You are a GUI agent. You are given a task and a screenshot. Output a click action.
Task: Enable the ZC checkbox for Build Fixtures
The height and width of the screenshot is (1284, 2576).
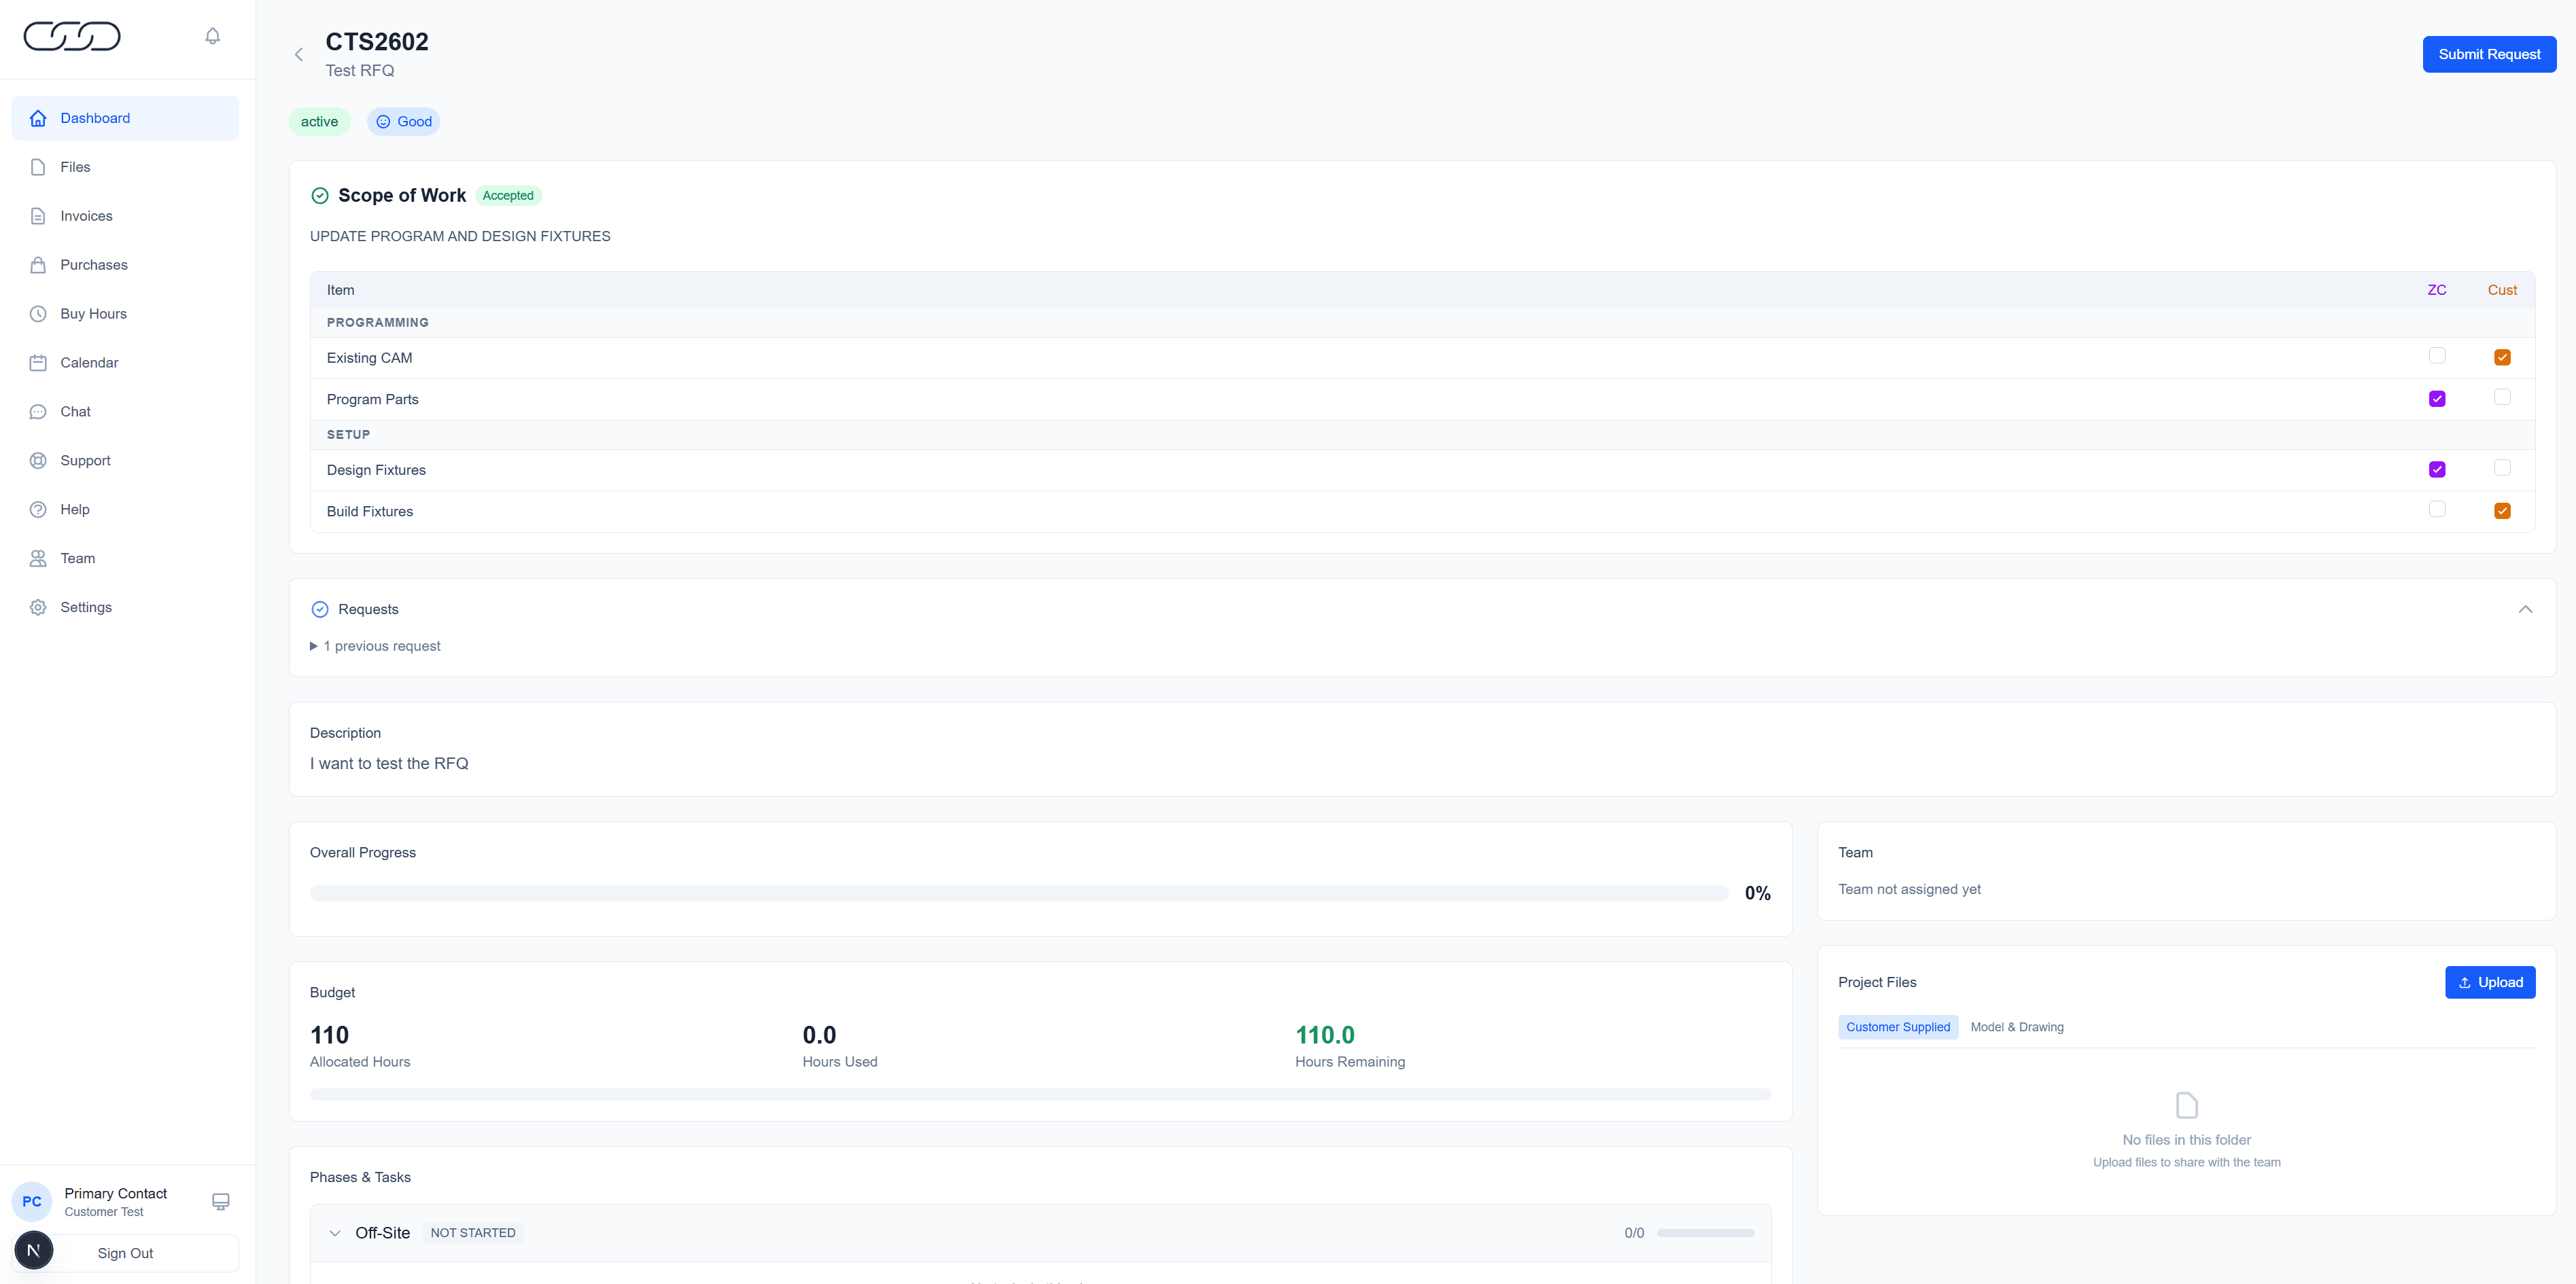pos(2437,510)
